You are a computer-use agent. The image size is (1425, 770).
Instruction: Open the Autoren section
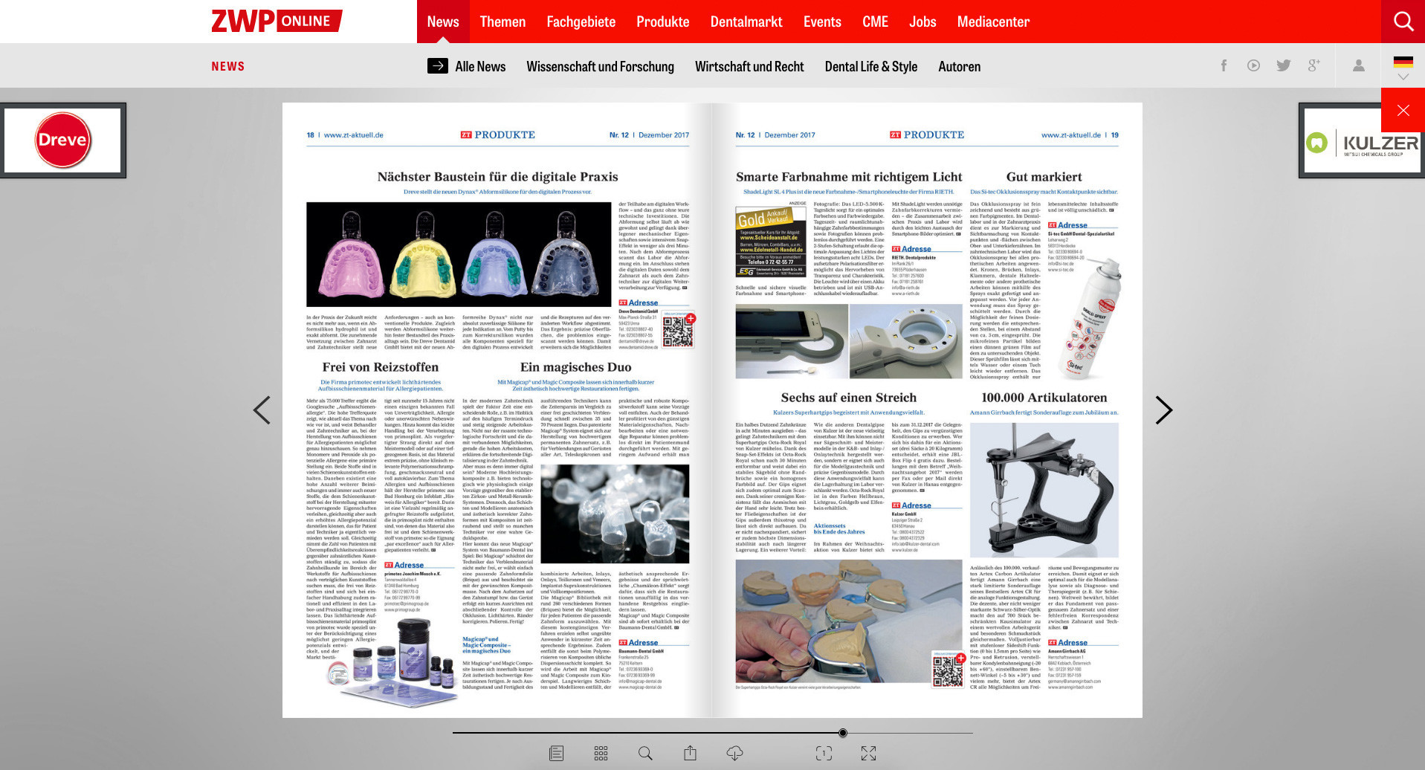959,66
